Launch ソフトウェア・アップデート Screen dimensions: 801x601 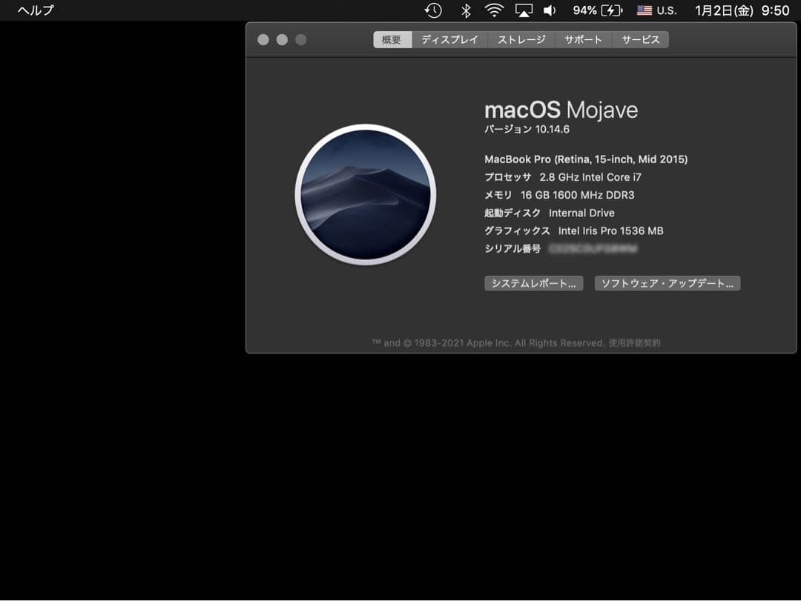(x=667, y=283)
